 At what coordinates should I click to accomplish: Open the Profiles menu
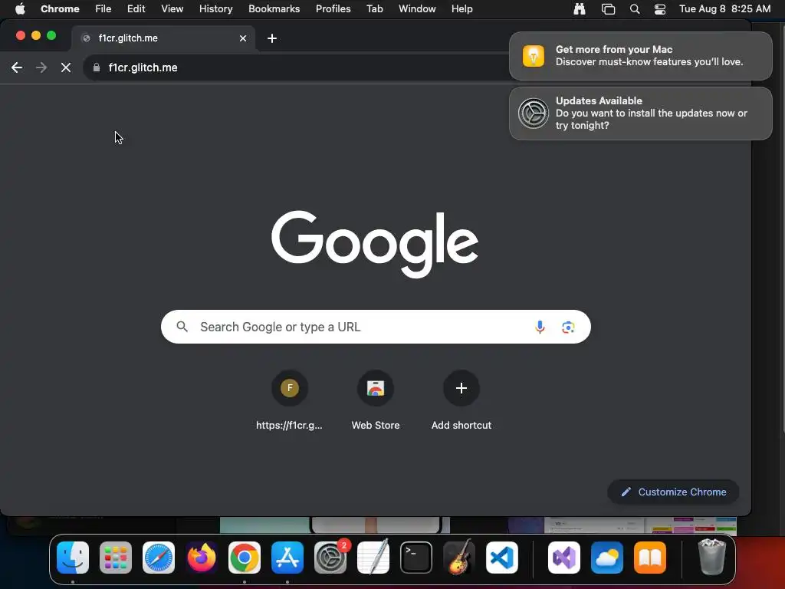coord(333,9)
